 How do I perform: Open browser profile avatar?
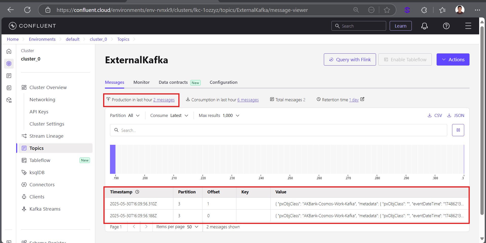click(x=460, y=10)
